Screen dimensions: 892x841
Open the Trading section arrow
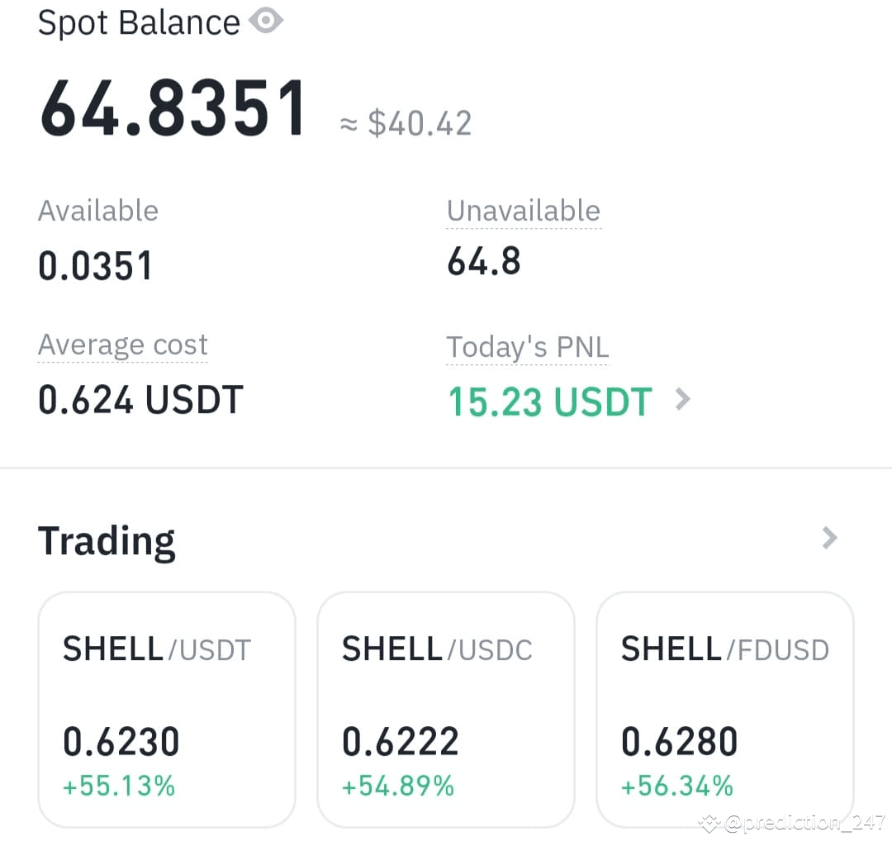829,539
